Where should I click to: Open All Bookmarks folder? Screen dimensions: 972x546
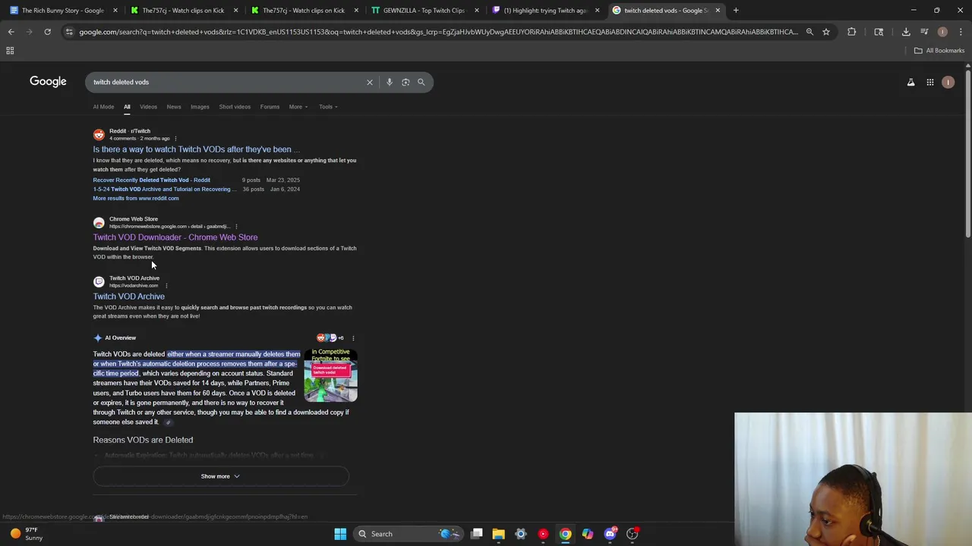[939, 51]
